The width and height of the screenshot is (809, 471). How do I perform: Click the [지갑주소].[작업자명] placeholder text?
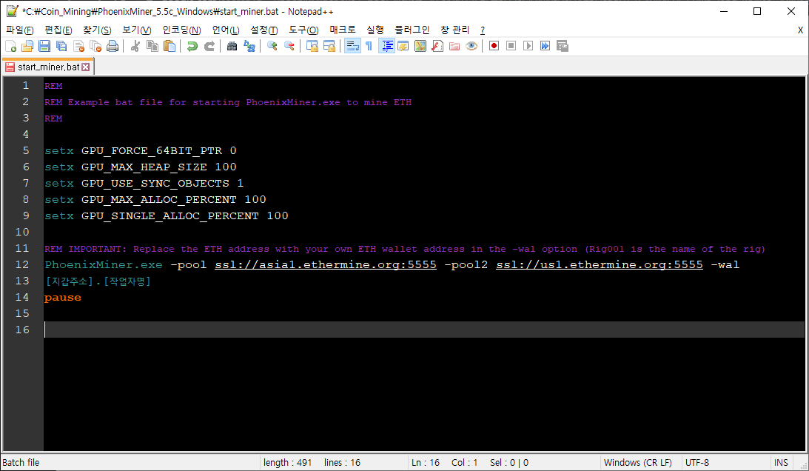click(x=98, y=281)
